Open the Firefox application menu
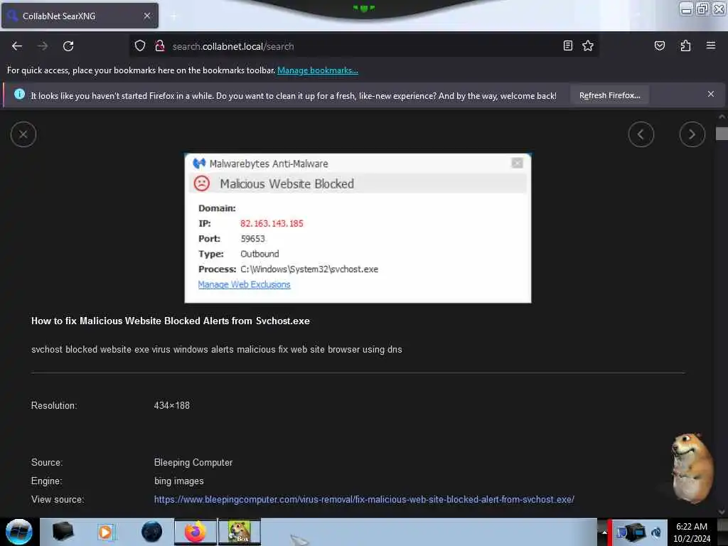The width and height of the screenshot is (728, 546). pos(710,45)
